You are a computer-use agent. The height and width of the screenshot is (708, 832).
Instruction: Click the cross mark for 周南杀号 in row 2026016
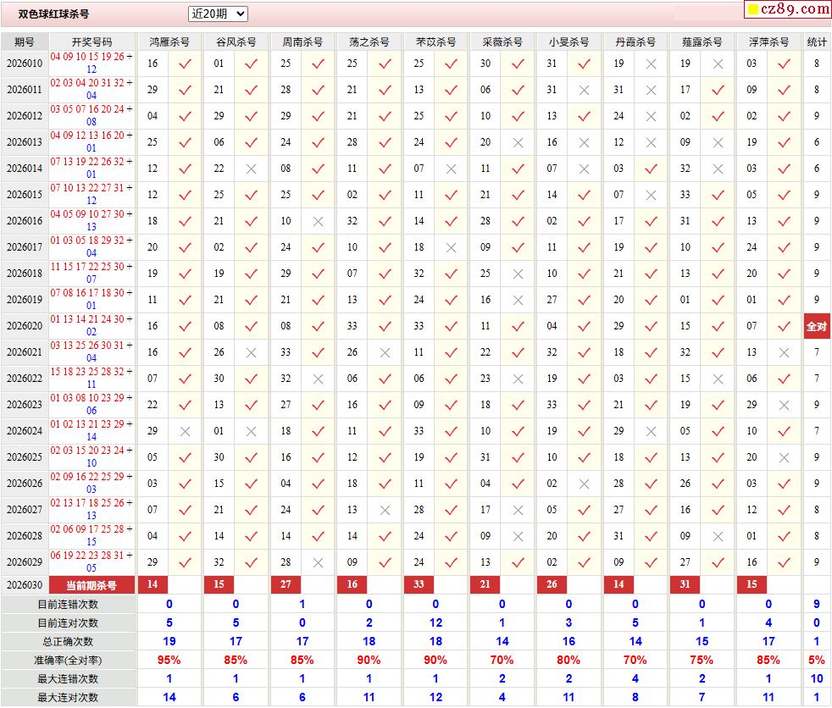(x=318, y=221)
